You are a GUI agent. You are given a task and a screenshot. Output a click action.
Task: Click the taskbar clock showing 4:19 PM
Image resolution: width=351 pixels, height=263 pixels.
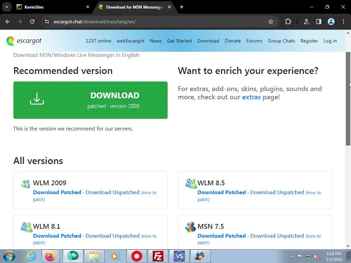334,256
